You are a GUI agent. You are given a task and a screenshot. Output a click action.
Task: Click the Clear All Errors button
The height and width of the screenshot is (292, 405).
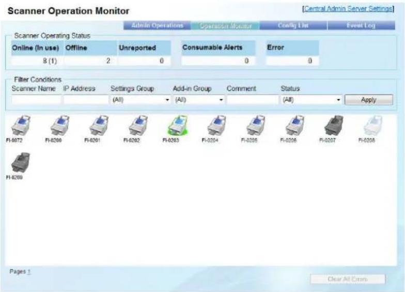[347, 279]
